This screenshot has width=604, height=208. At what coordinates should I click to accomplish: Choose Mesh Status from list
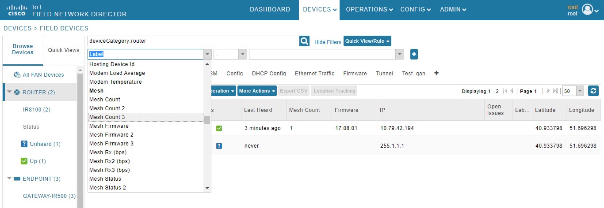tap(146, 179)
